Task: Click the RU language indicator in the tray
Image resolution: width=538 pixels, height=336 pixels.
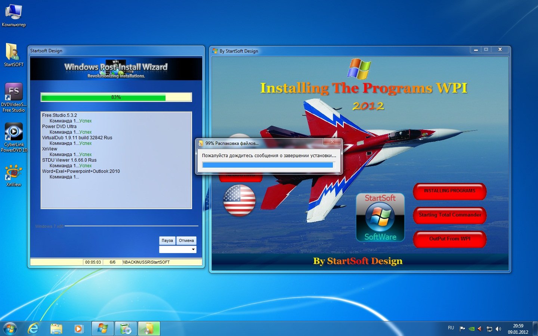Action: click(451, 328)
